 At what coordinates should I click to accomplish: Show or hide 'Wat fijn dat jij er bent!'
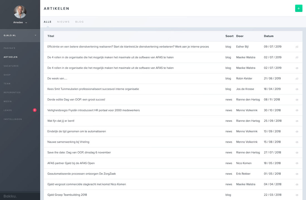297,121
